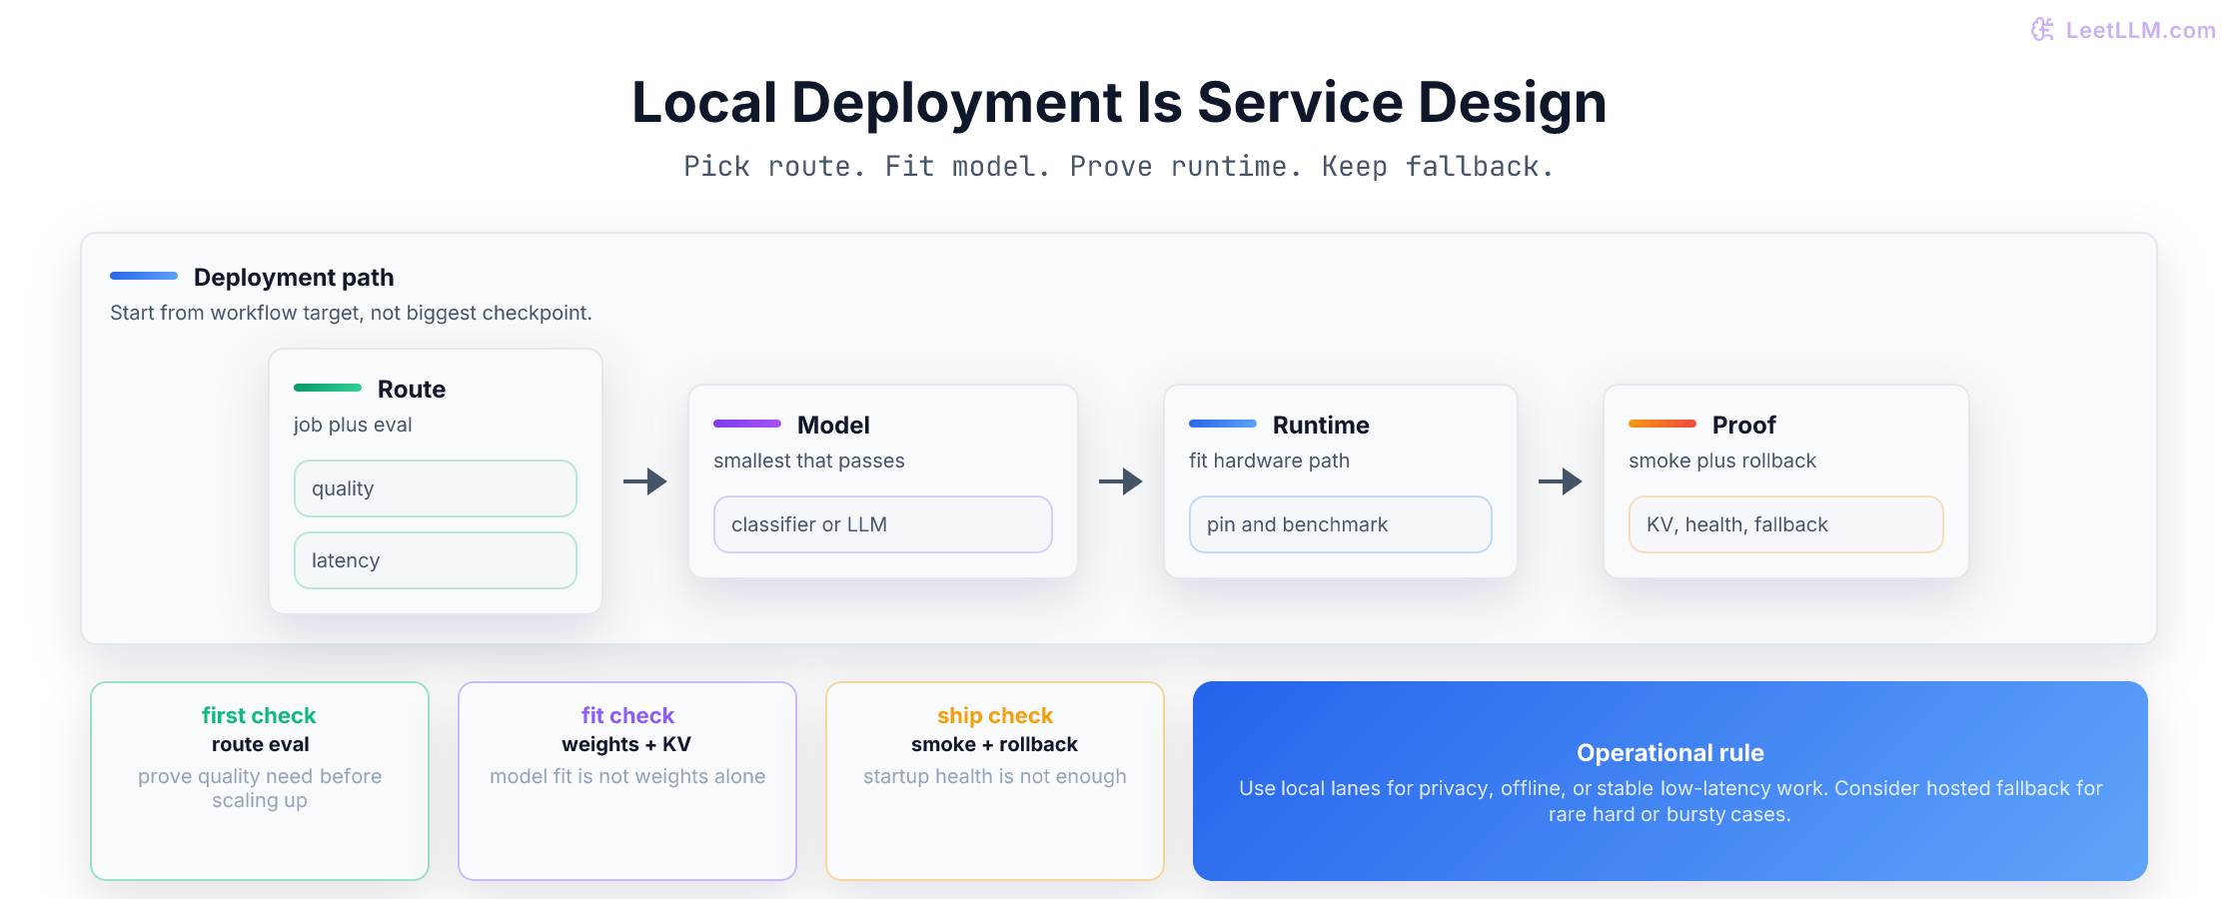The height and width of the screenshot is (899, 2238).
Task: Click the 'Model' card title
Action: (x=833, y=426)
